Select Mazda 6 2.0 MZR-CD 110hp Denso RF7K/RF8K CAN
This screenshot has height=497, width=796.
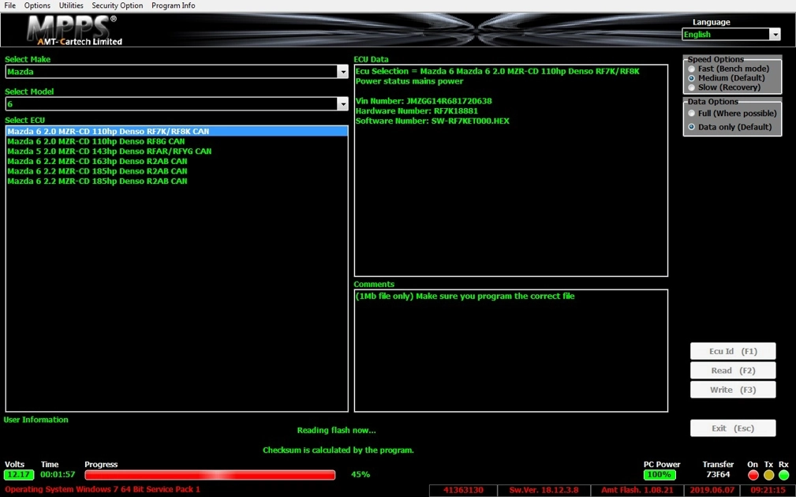tap(177, 132)
